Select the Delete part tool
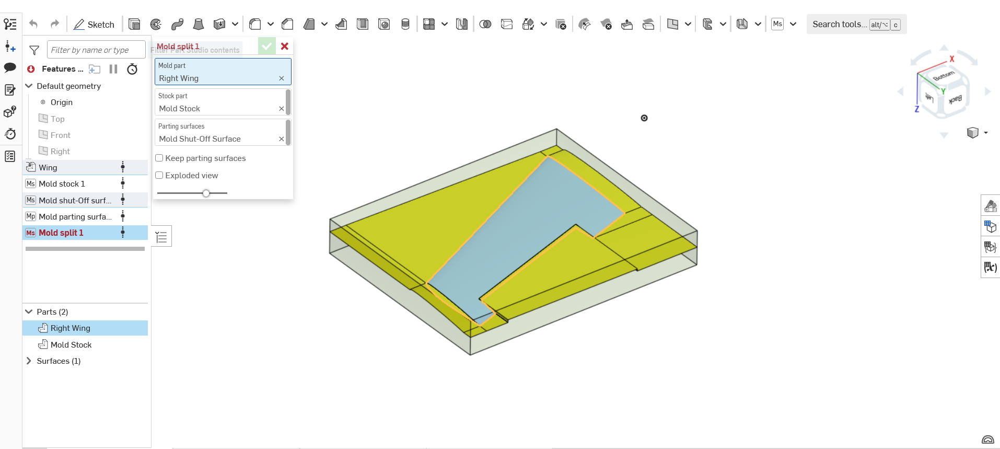The height and width of the screenshot is (449, 1000). 561,24
